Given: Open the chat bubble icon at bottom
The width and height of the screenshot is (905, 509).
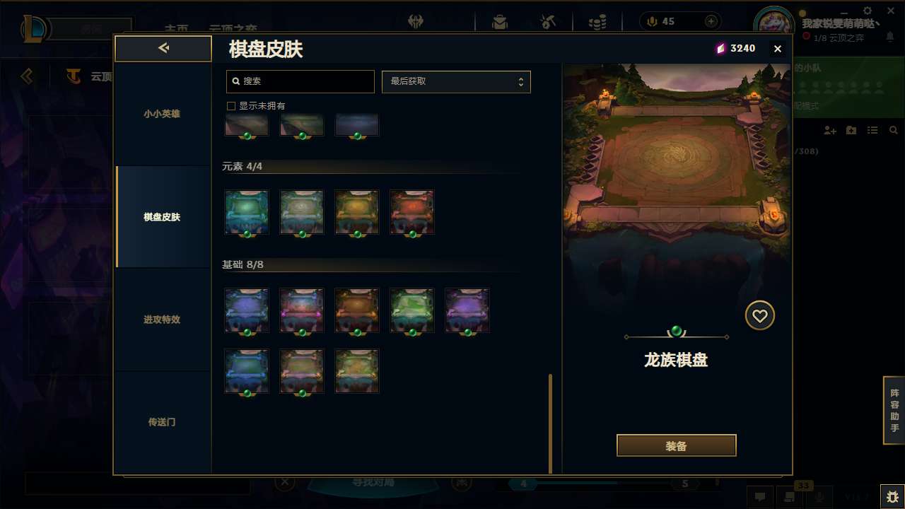Looking at the screenshot, I should [x=760, y=497].
